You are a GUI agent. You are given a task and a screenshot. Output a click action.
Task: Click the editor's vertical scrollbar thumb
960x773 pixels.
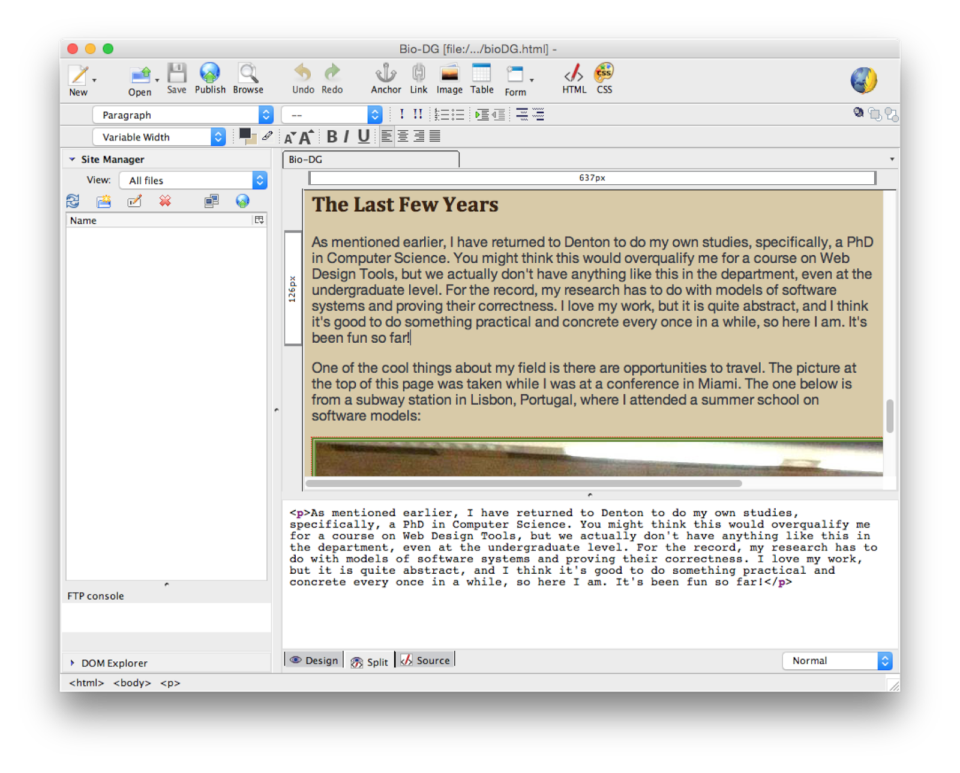click(x=890, y=416)
